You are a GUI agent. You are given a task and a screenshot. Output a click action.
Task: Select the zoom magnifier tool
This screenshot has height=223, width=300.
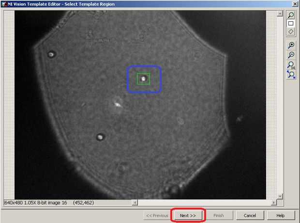pos(291,15)
